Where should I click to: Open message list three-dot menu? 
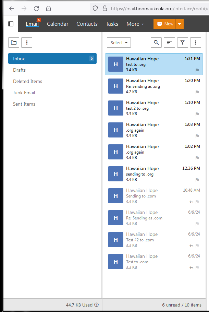pos(195,43)
